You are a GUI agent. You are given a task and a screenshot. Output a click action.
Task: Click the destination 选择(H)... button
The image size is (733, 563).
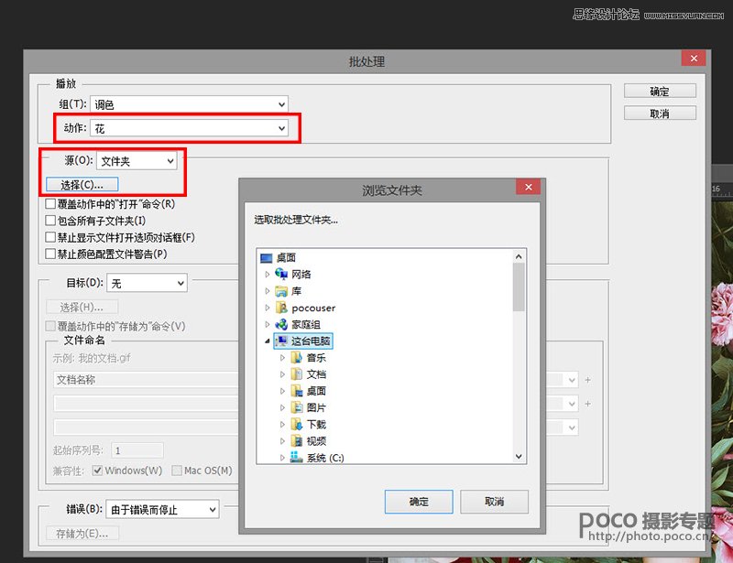click(x=82, y=307)
